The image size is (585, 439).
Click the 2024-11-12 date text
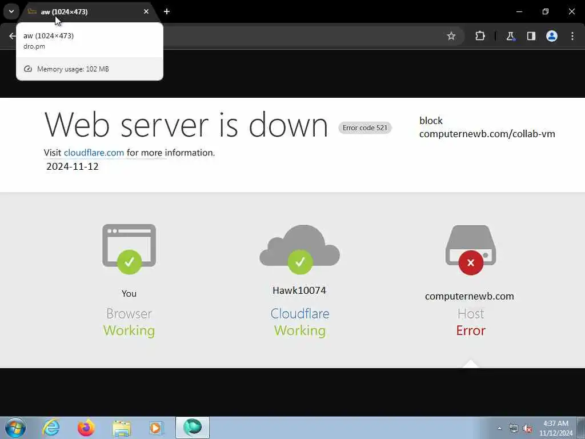point(73,166)
